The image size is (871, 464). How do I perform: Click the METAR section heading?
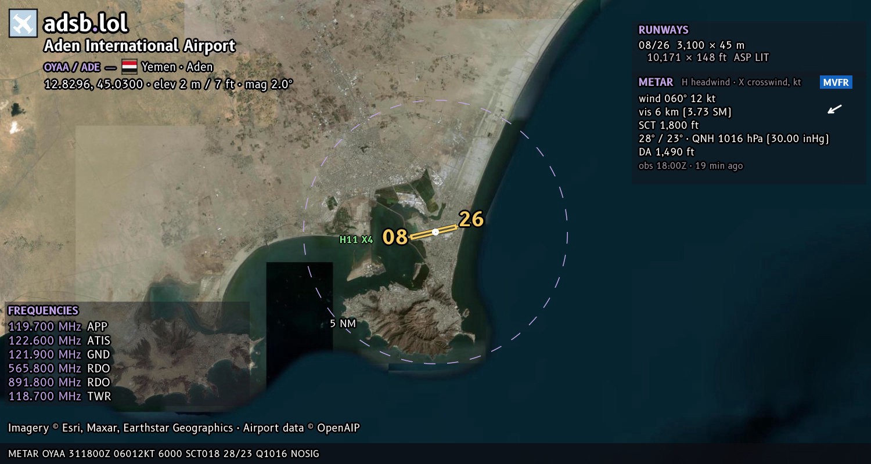tap(656, 82)
